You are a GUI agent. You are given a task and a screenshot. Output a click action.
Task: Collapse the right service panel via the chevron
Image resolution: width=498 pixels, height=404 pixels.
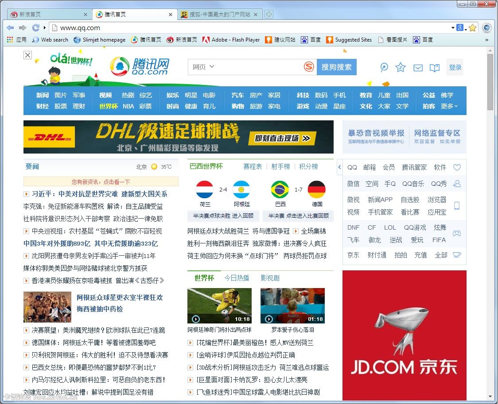coord(340,167)
